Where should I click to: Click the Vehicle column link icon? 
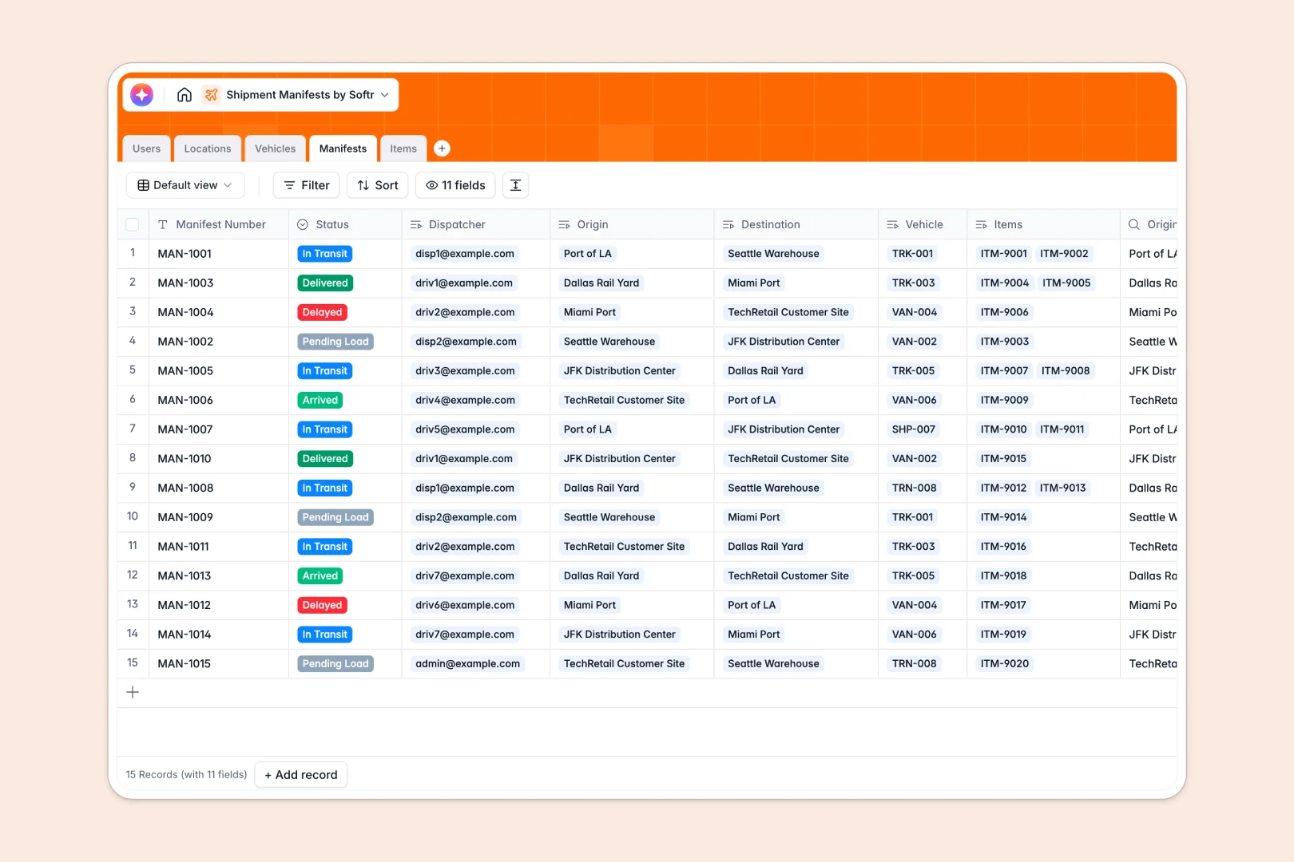click(x=892, y=225)
